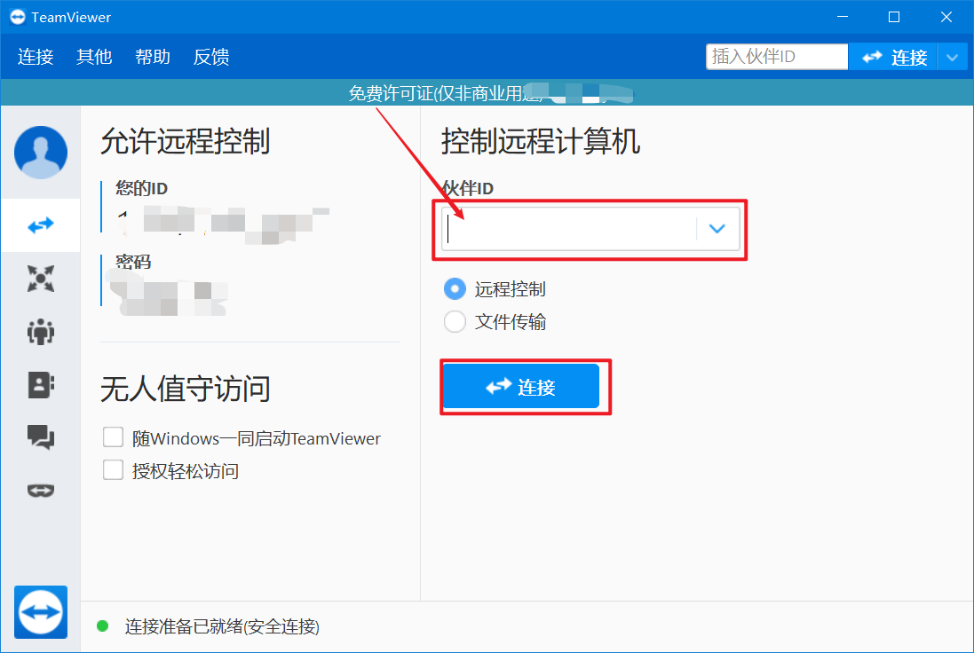
Task: Select the Remote Control sidebar icon
Action: [40, 224]
